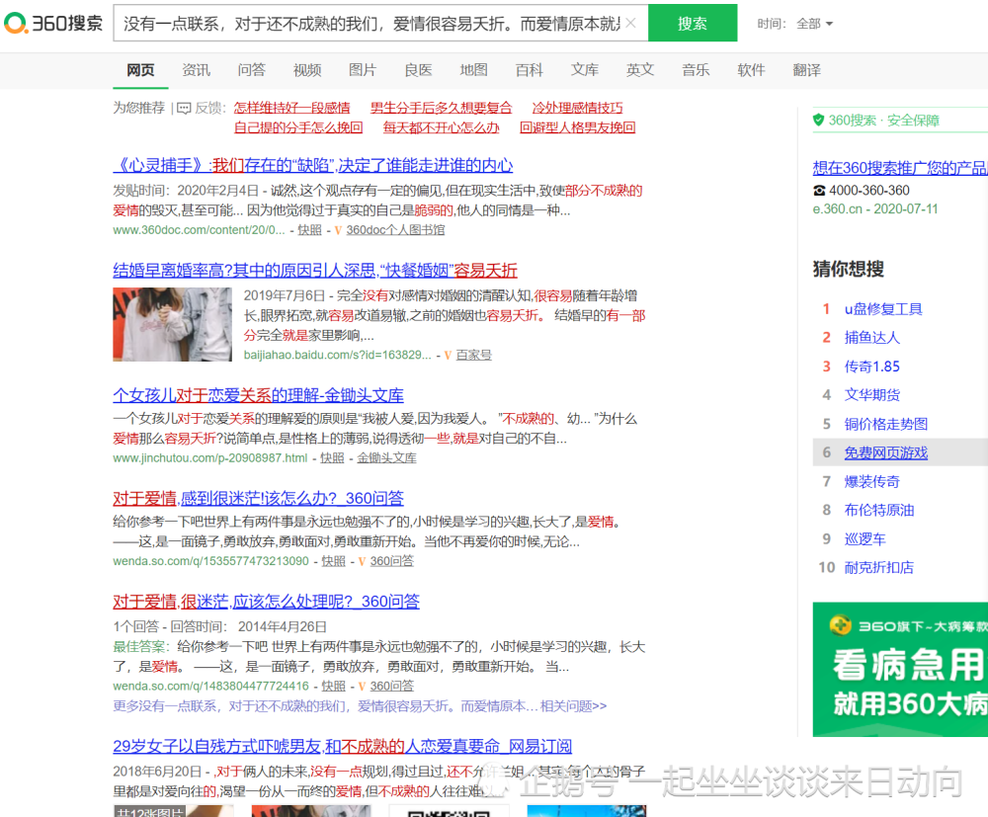
Task: Select the 网页 tab
Action: 140,70
